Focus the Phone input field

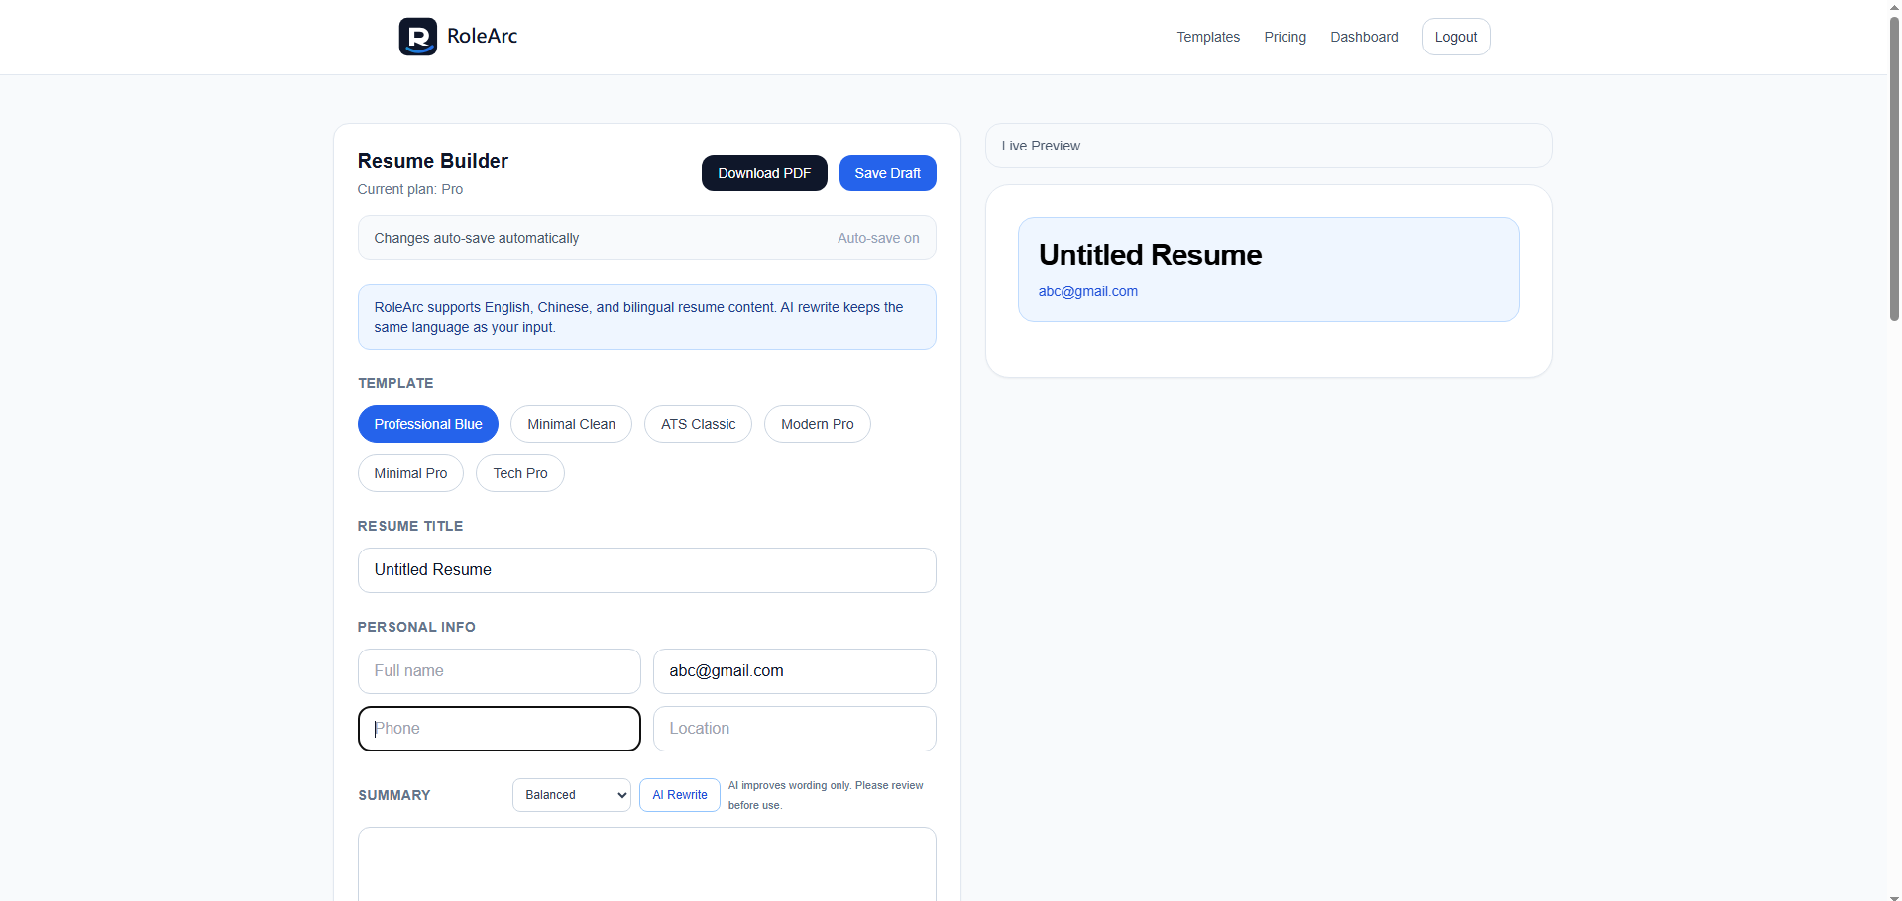pos(500,729)
